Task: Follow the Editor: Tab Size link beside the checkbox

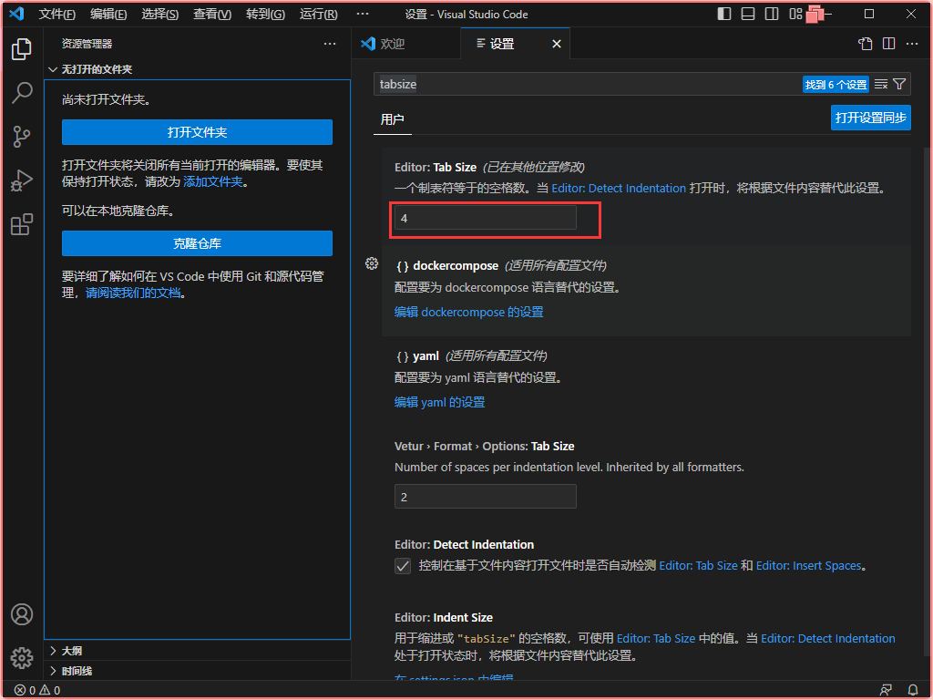Action: point(699,565)
